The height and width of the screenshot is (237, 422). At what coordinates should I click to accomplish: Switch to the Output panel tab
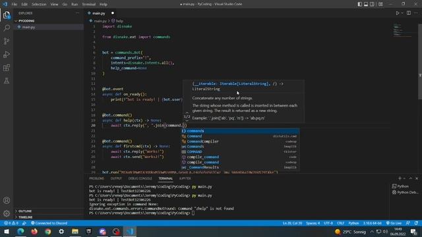point(116,178)
